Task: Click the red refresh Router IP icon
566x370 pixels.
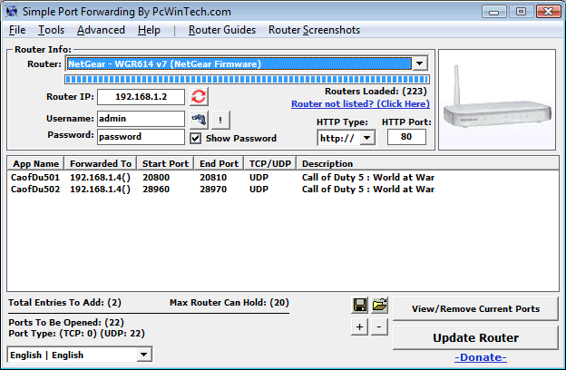Action: pos(199,97)
